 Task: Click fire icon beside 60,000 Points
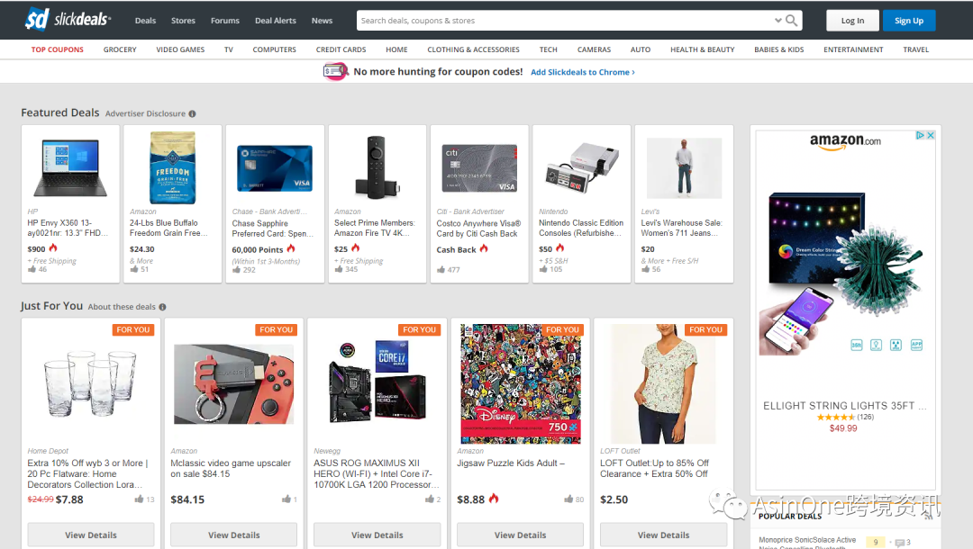coord(291,248)
